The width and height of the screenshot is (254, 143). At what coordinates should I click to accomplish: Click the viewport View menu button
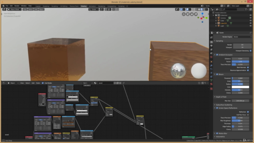pos(25,10)
